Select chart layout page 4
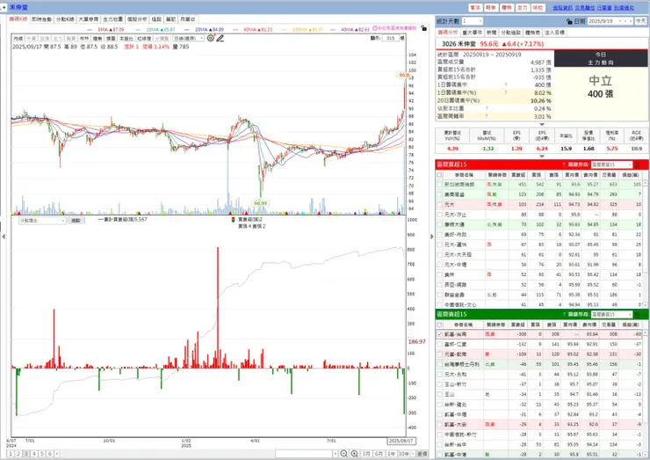Viewport: 650px width, 460px height. (34, 454)
